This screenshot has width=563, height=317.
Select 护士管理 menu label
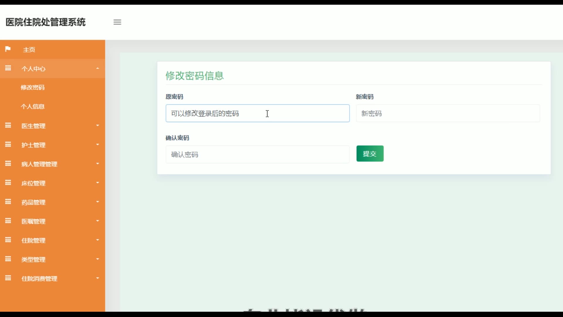pos(33,145)
